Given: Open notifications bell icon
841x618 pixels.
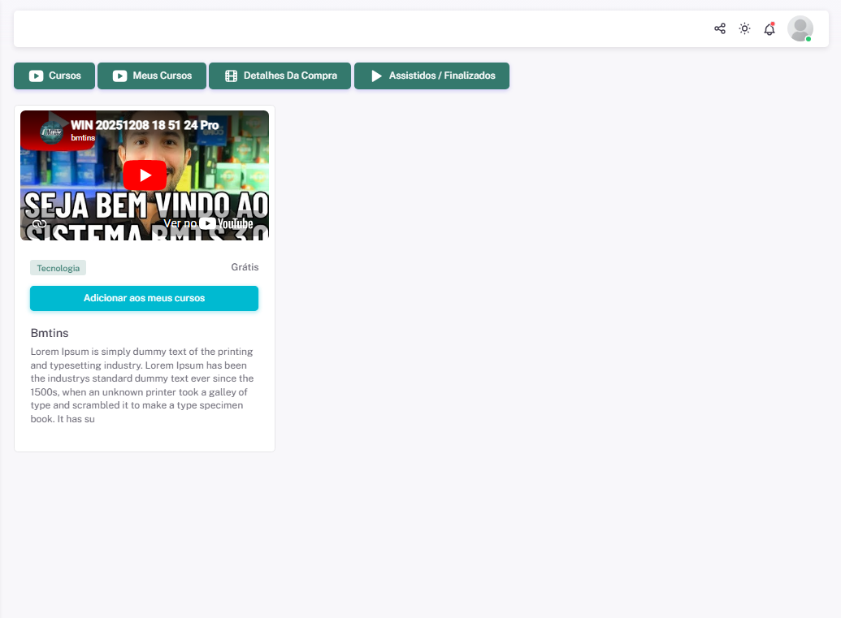Looking at the screenshot, I should pyautogui.click(x=769, y=29).
